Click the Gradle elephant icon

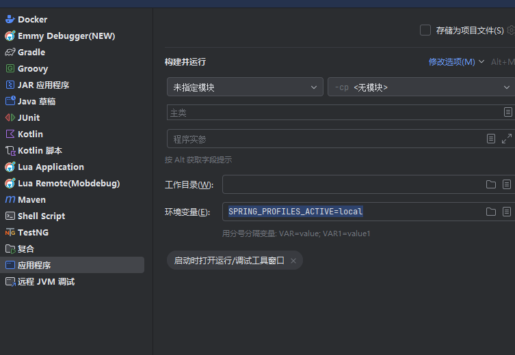[10, 52]
